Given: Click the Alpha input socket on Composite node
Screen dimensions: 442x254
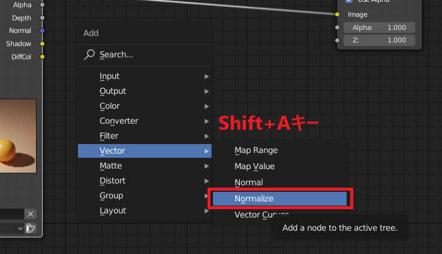Looking at the screenshot, I should (337, 27).
